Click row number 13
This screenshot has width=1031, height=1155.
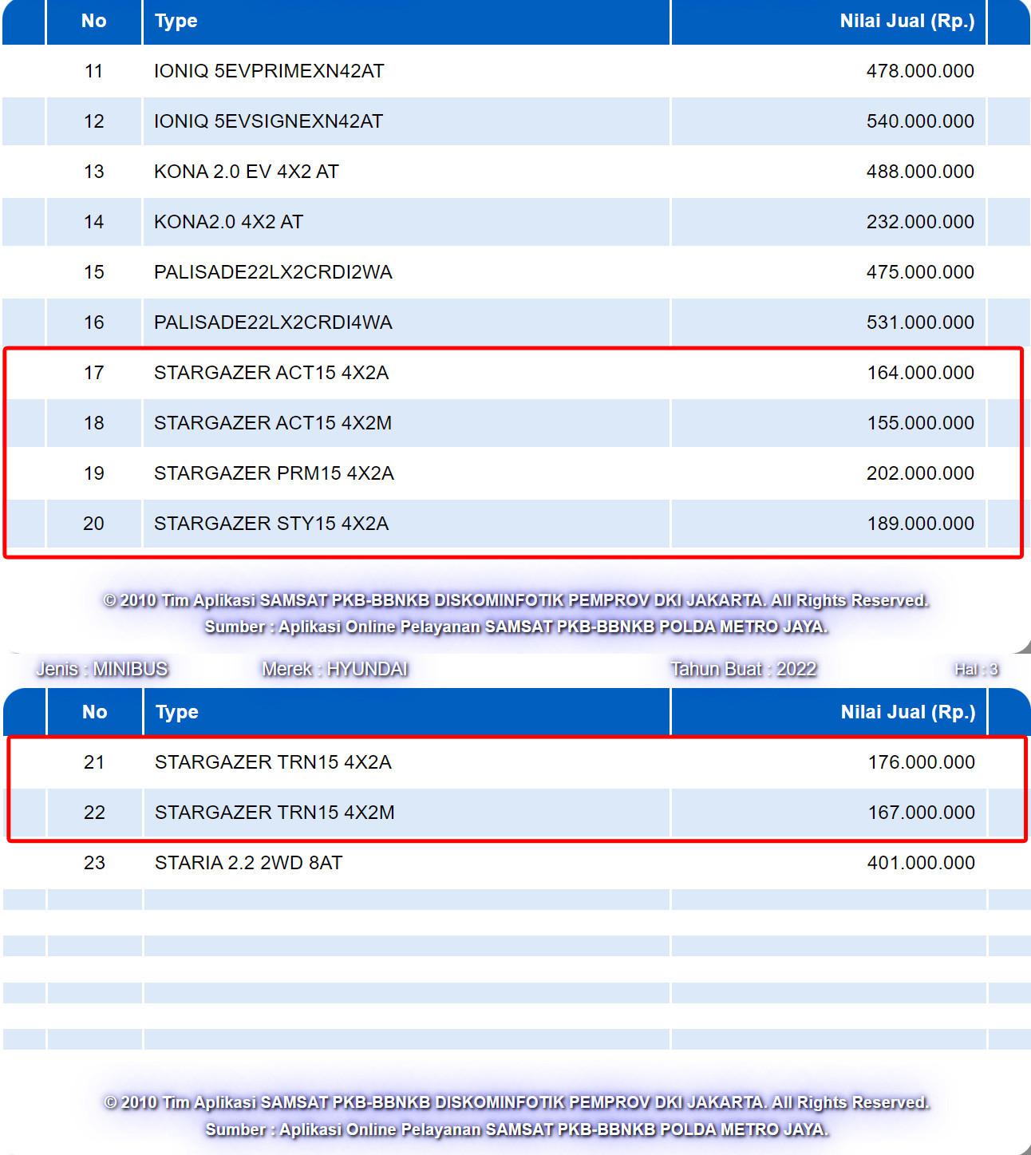(x=94, y=172)
